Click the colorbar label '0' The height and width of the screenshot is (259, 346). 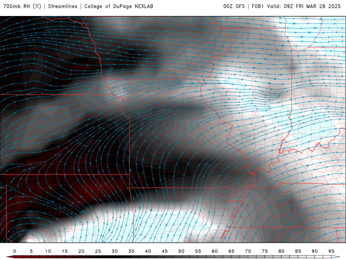click(x=15, y=251)
